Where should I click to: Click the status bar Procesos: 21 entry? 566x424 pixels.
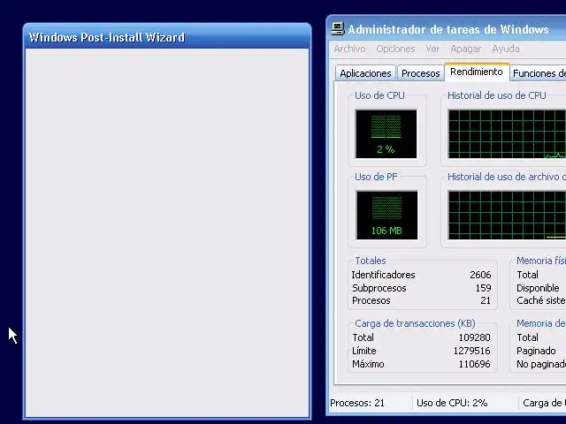357,403
